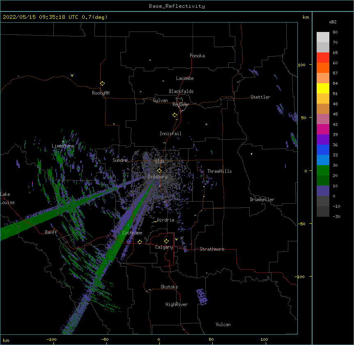Click the Airdrie label
This screenshot has width=354, height=345.
(x=166, y=220)
